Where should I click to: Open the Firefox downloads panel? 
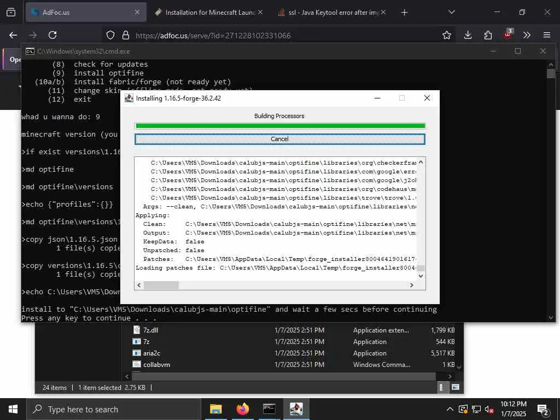(x=468, y=35)
